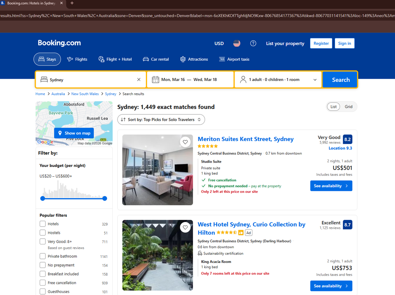Switch to the Car rental tab

156,59
